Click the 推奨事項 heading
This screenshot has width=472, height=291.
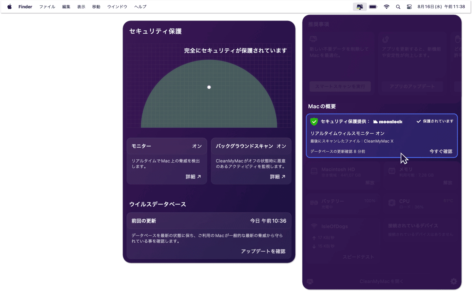pos(318,24)
